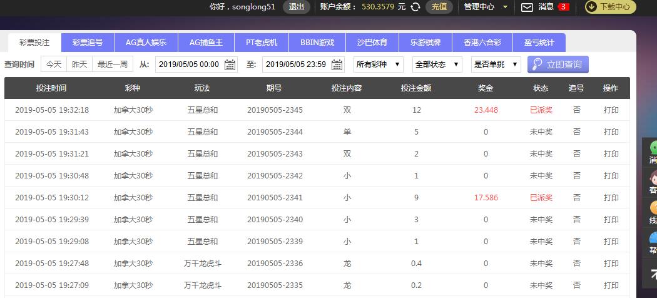Click the download center arrow icon
The width and height of the screenshot is (657, 298).
coord(591,7)
